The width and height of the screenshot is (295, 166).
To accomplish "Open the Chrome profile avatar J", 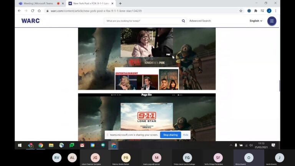I will point(269,11).
